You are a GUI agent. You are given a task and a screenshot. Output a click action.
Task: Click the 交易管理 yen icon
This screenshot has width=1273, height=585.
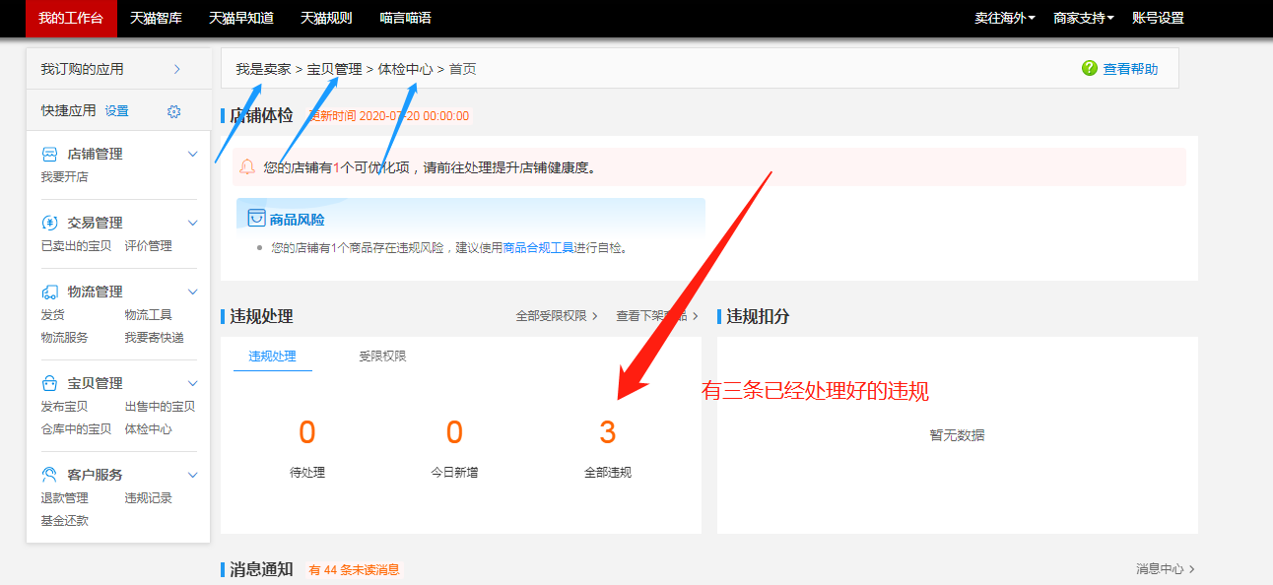point(49,223)
